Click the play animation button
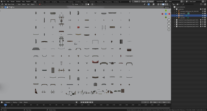The width and height of the screenshot is (207, 111). [88, 102]
